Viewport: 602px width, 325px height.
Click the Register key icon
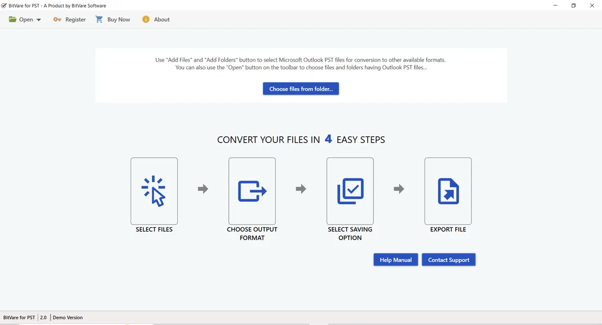pyautogui.click(x=57, y=19)
